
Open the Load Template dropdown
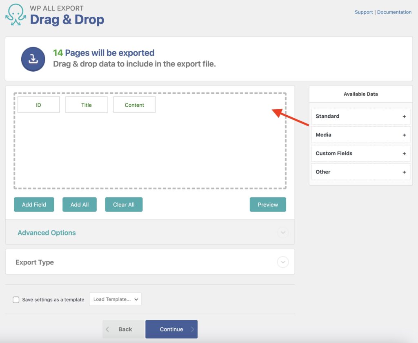115,299
